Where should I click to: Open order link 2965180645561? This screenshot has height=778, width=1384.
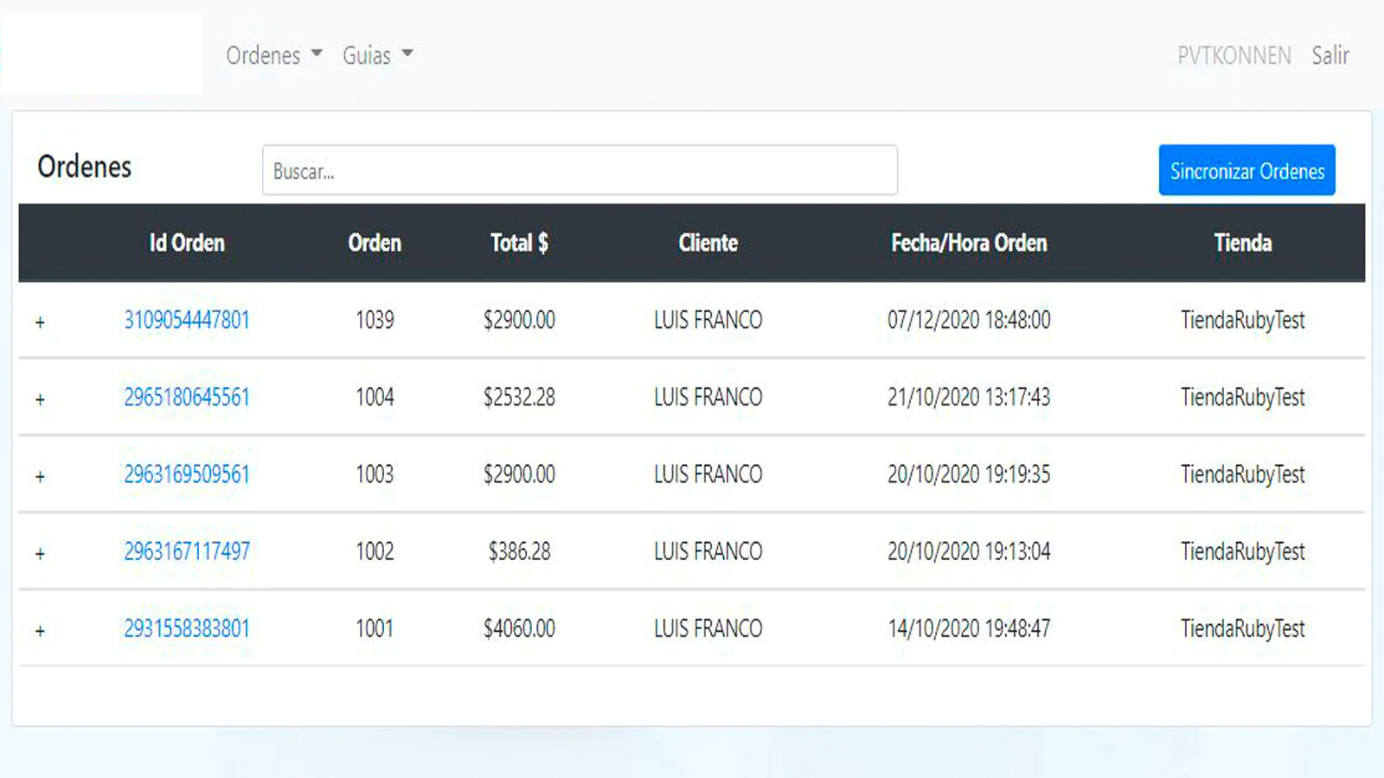pyautogui.click(x=187, y=398)
